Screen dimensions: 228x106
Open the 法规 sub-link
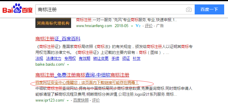click(x=39, y=58)
